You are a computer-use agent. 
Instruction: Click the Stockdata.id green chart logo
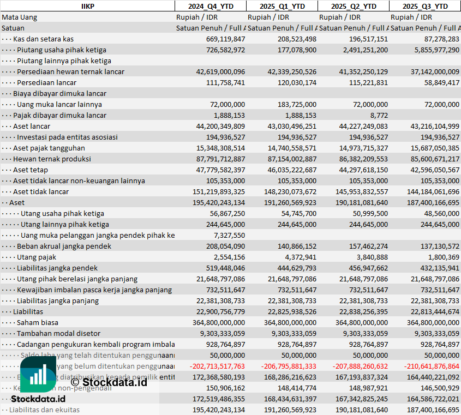(38, 374)
